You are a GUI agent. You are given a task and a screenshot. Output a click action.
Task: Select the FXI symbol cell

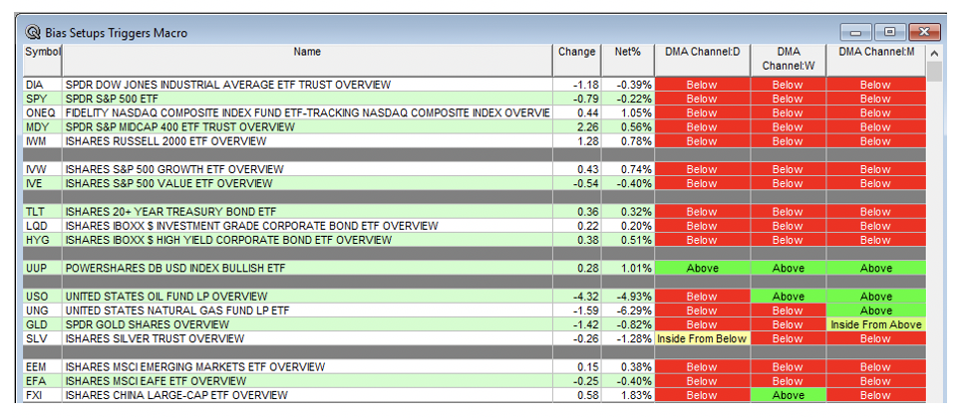coord(35,396)
